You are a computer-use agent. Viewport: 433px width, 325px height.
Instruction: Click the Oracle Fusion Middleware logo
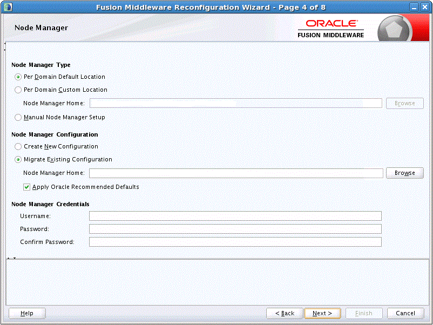click(331, 29)
